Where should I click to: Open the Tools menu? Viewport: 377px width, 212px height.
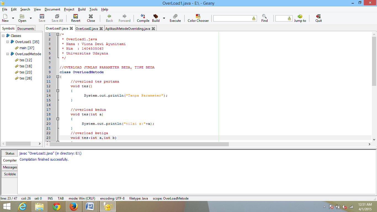pyautogui.click(x=93, y=9)
